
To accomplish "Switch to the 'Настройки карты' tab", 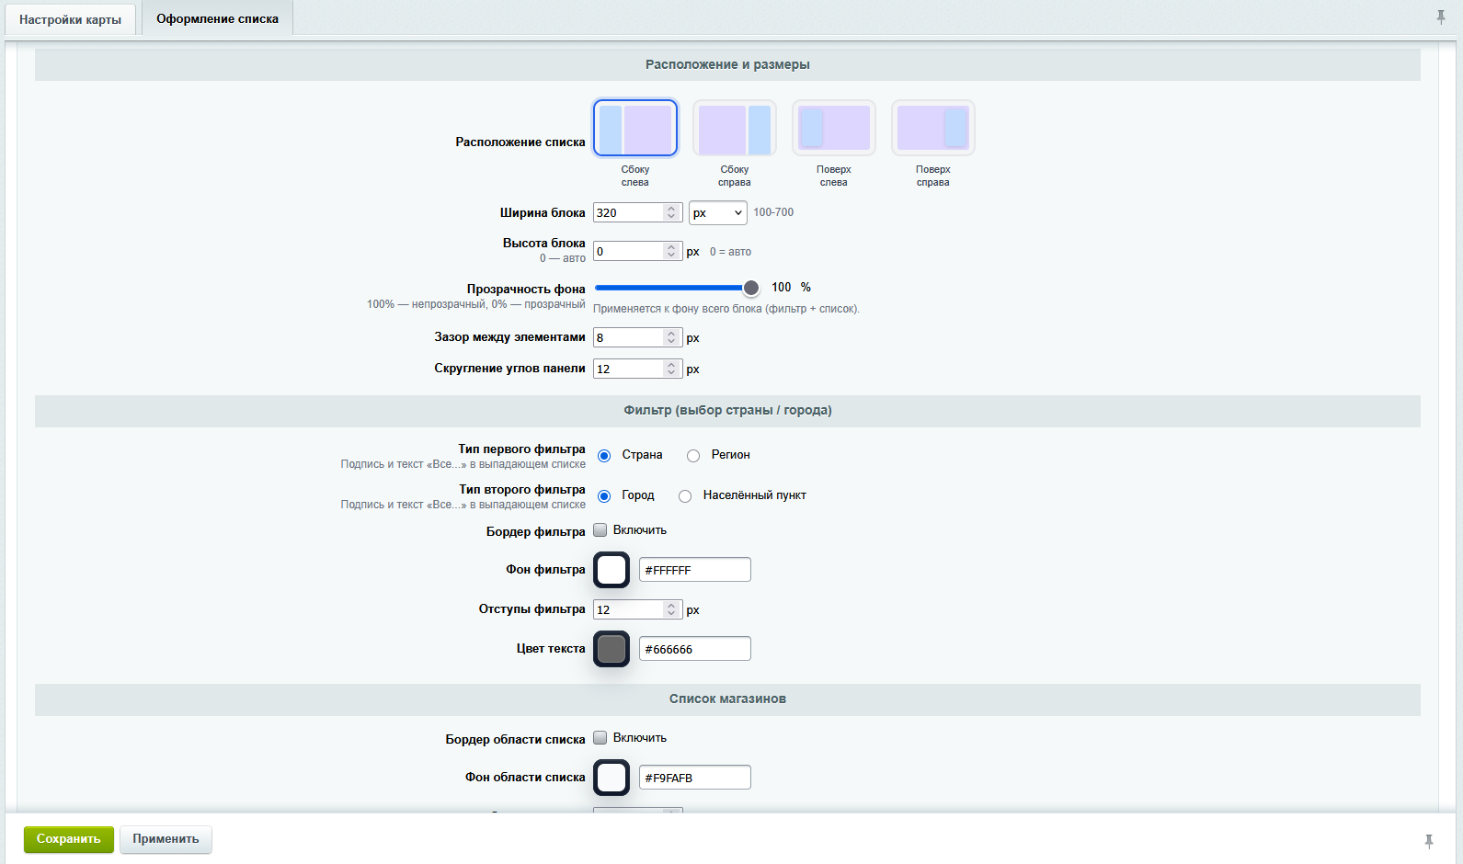I will tap(71, 19).
